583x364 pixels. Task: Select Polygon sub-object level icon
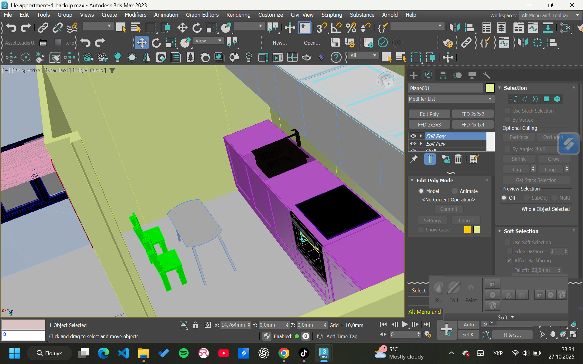[546, 99]
